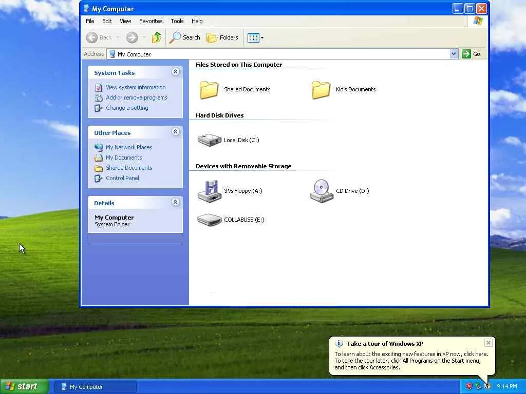Open Shared Documents link in Other Places

click(129, 168)
